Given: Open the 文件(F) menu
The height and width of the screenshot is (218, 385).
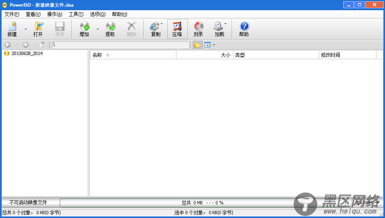Looking at the screenshot, I should pyautogui.click(x=12, y=14).
